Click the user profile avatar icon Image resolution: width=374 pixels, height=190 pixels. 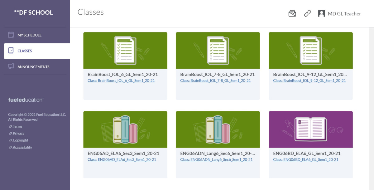321,13
